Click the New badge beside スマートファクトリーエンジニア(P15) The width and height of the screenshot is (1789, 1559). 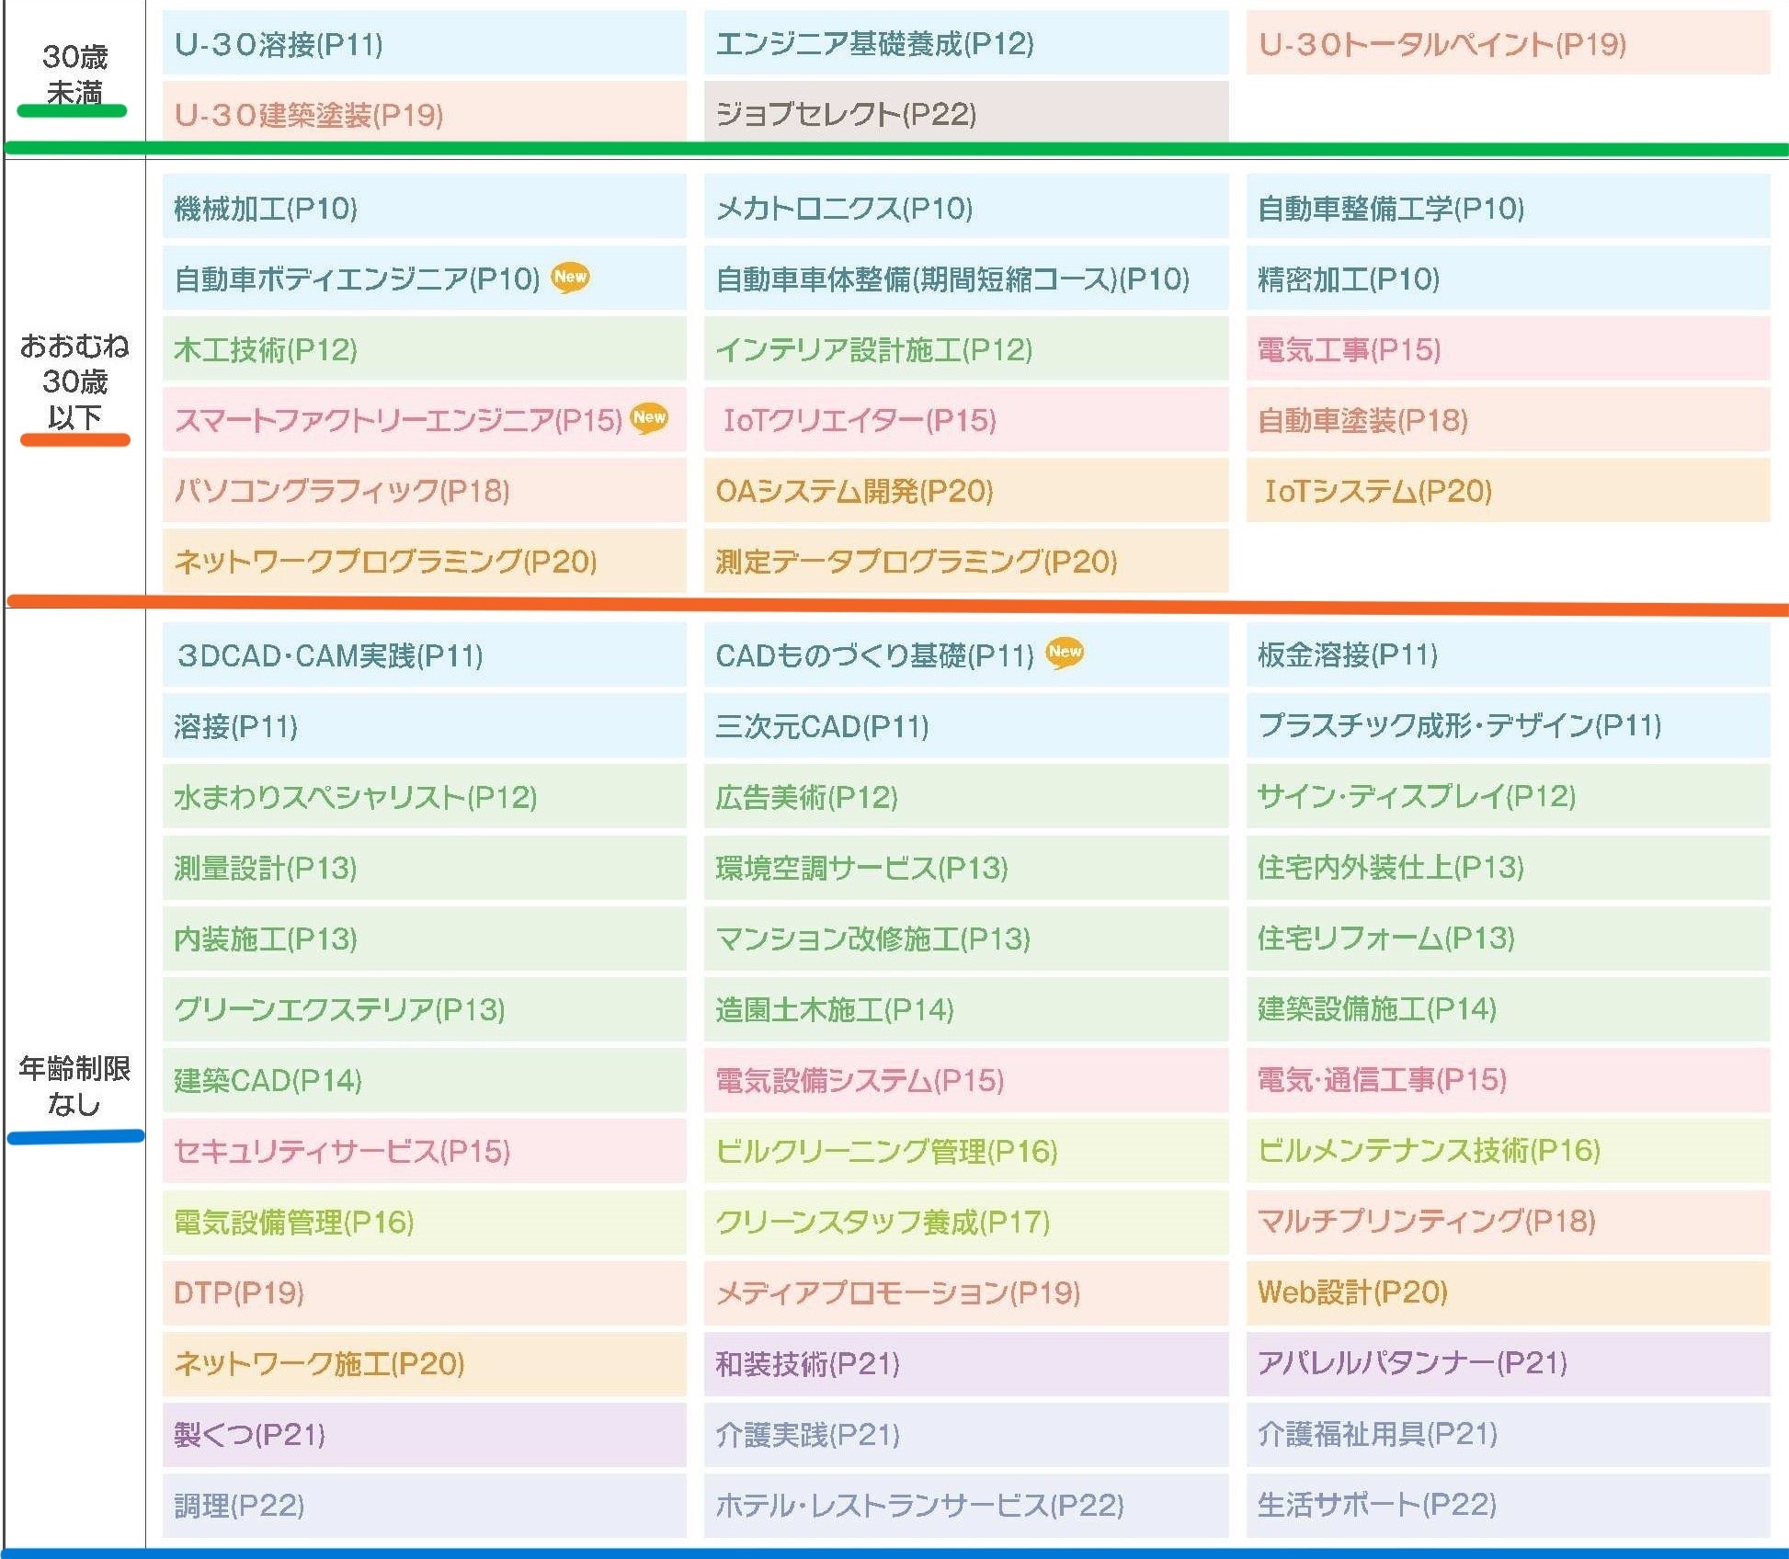point(651,420)
